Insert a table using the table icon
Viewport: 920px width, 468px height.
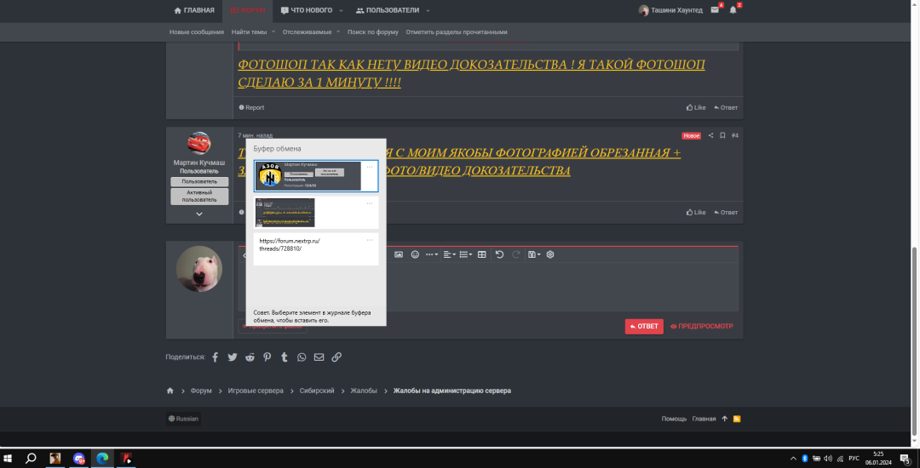pyautogui.click(x=482, y=254)
